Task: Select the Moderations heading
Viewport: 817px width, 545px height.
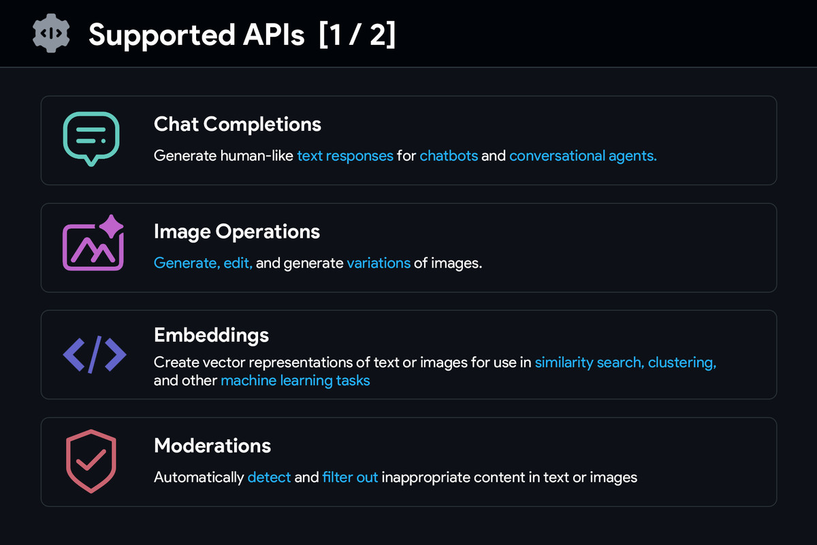Action: point(212,446)
